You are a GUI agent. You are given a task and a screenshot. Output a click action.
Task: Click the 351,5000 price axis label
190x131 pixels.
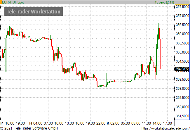pos(182,116)
